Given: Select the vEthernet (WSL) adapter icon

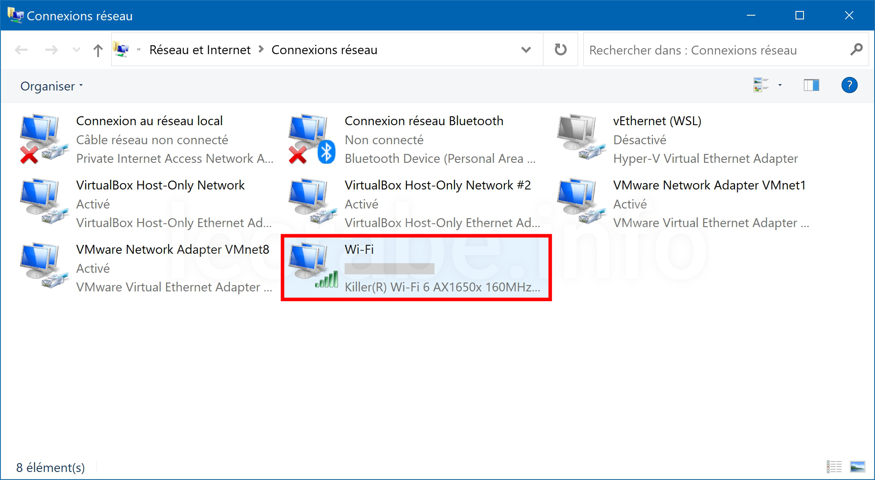Looking at the screenshot, I should click(x=581, y=137).
